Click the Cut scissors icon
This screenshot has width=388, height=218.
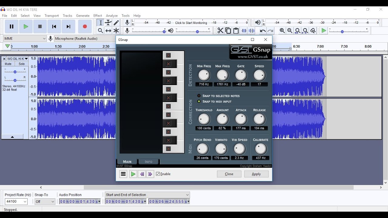pos(220,31)
